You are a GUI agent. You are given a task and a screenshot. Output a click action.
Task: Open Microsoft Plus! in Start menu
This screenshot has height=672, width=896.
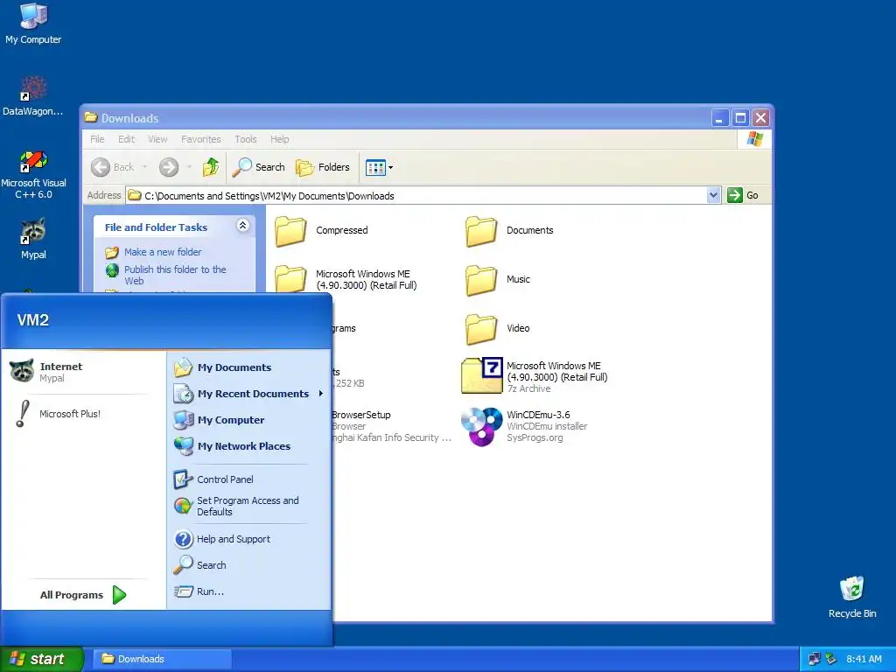(x=82, y=414)
